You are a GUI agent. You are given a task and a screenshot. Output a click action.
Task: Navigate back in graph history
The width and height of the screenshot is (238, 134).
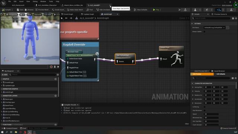[66, 18]
